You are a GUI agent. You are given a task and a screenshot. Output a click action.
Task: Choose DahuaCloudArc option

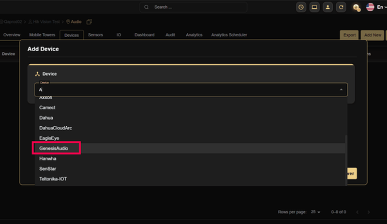pos(191,128)
